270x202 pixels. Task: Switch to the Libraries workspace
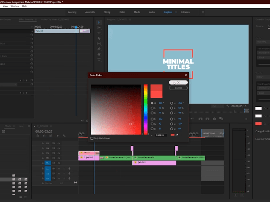pos(185,12)
